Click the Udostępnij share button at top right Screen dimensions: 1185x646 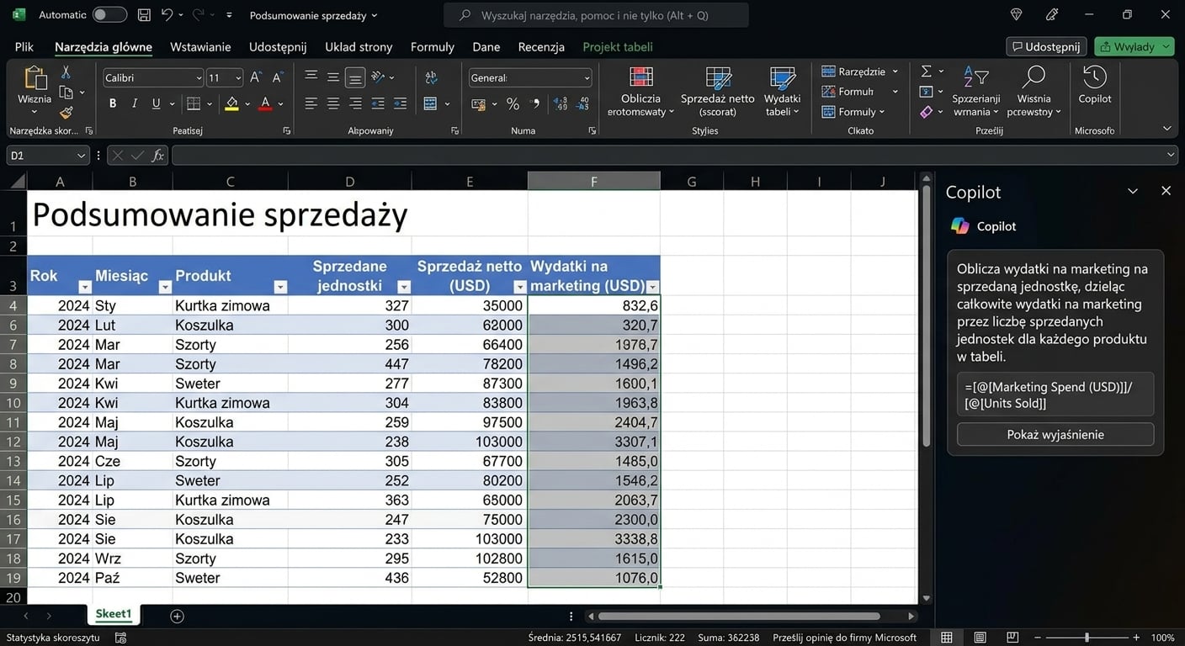click(1046, 46)
